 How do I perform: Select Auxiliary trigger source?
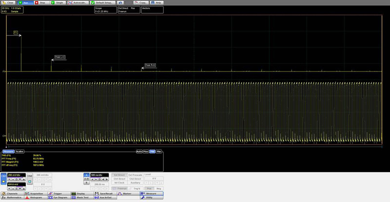pos(136,183)
